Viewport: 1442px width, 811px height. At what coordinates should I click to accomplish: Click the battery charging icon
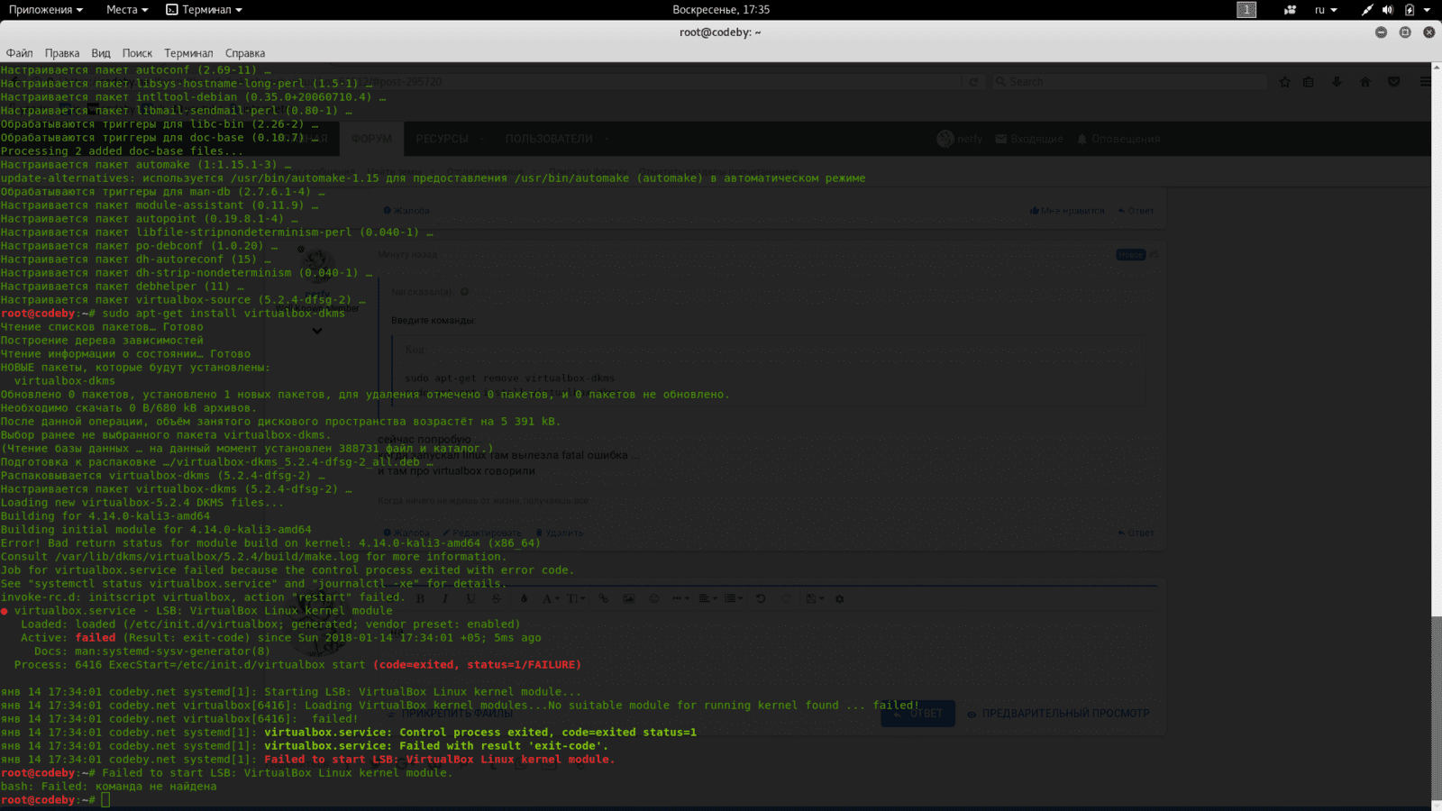[1409, 10]
